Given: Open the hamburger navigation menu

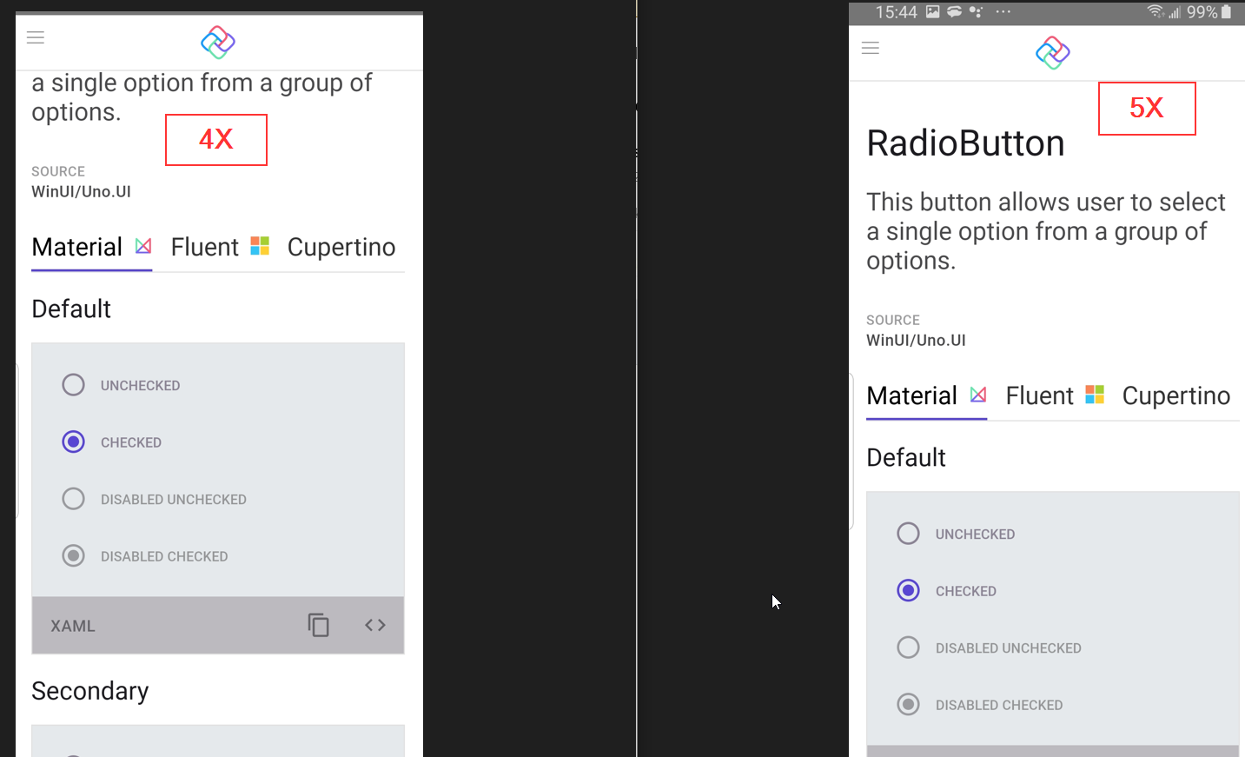Looking at the screenshot, I should (x=35, y=37).
